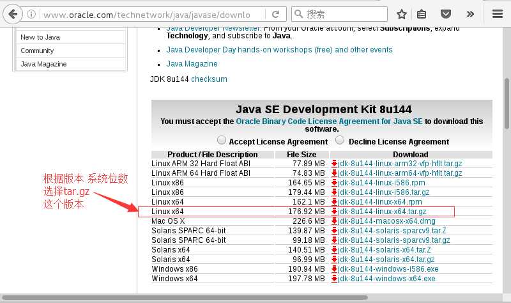This screenshot has width=511, height=303.
Task: Click the horizontal page scrollbar thumb
Action: tap(185, 297)
